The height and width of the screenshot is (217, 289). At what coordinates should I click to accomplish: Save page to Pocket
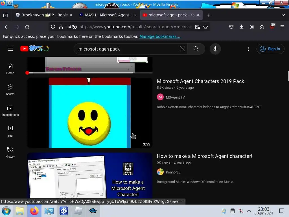tap(231, 27)
